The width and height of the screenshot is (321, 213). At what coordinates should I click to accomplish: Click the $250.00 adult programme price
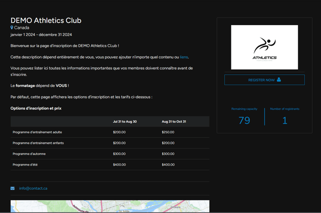point(168,132)
